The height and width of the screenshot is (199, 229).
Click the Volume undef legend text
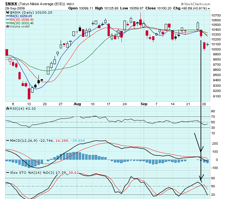tap(20, 27)
